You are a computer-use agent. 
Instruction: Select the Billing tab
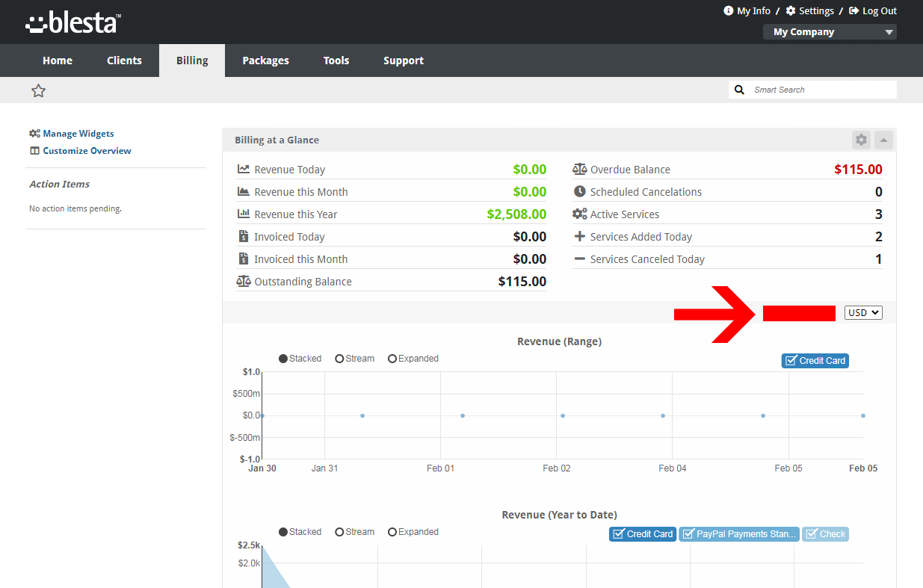(192, 61)
